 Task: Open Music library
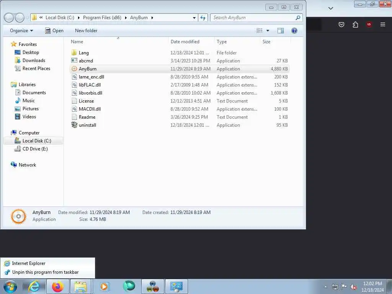[x=28, y=101]
